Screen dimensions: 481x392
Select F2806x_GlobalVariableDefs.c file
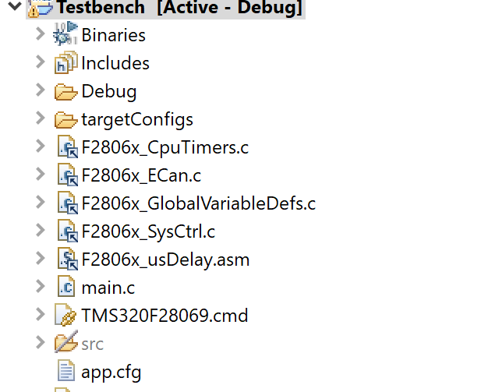pos(198,203)
